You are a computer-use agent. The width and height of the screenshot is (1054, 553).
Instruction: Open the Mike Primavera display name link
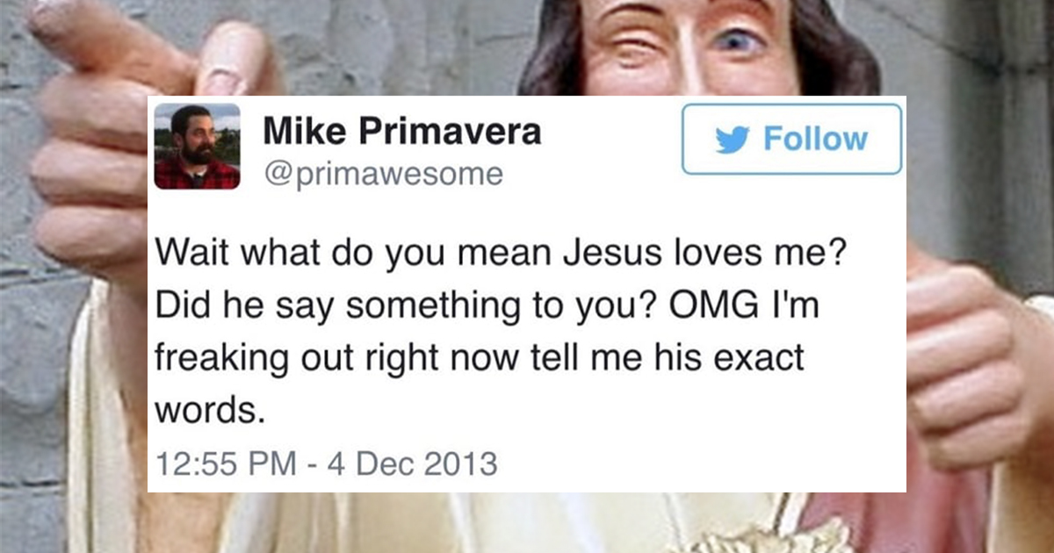click(402, 133)
